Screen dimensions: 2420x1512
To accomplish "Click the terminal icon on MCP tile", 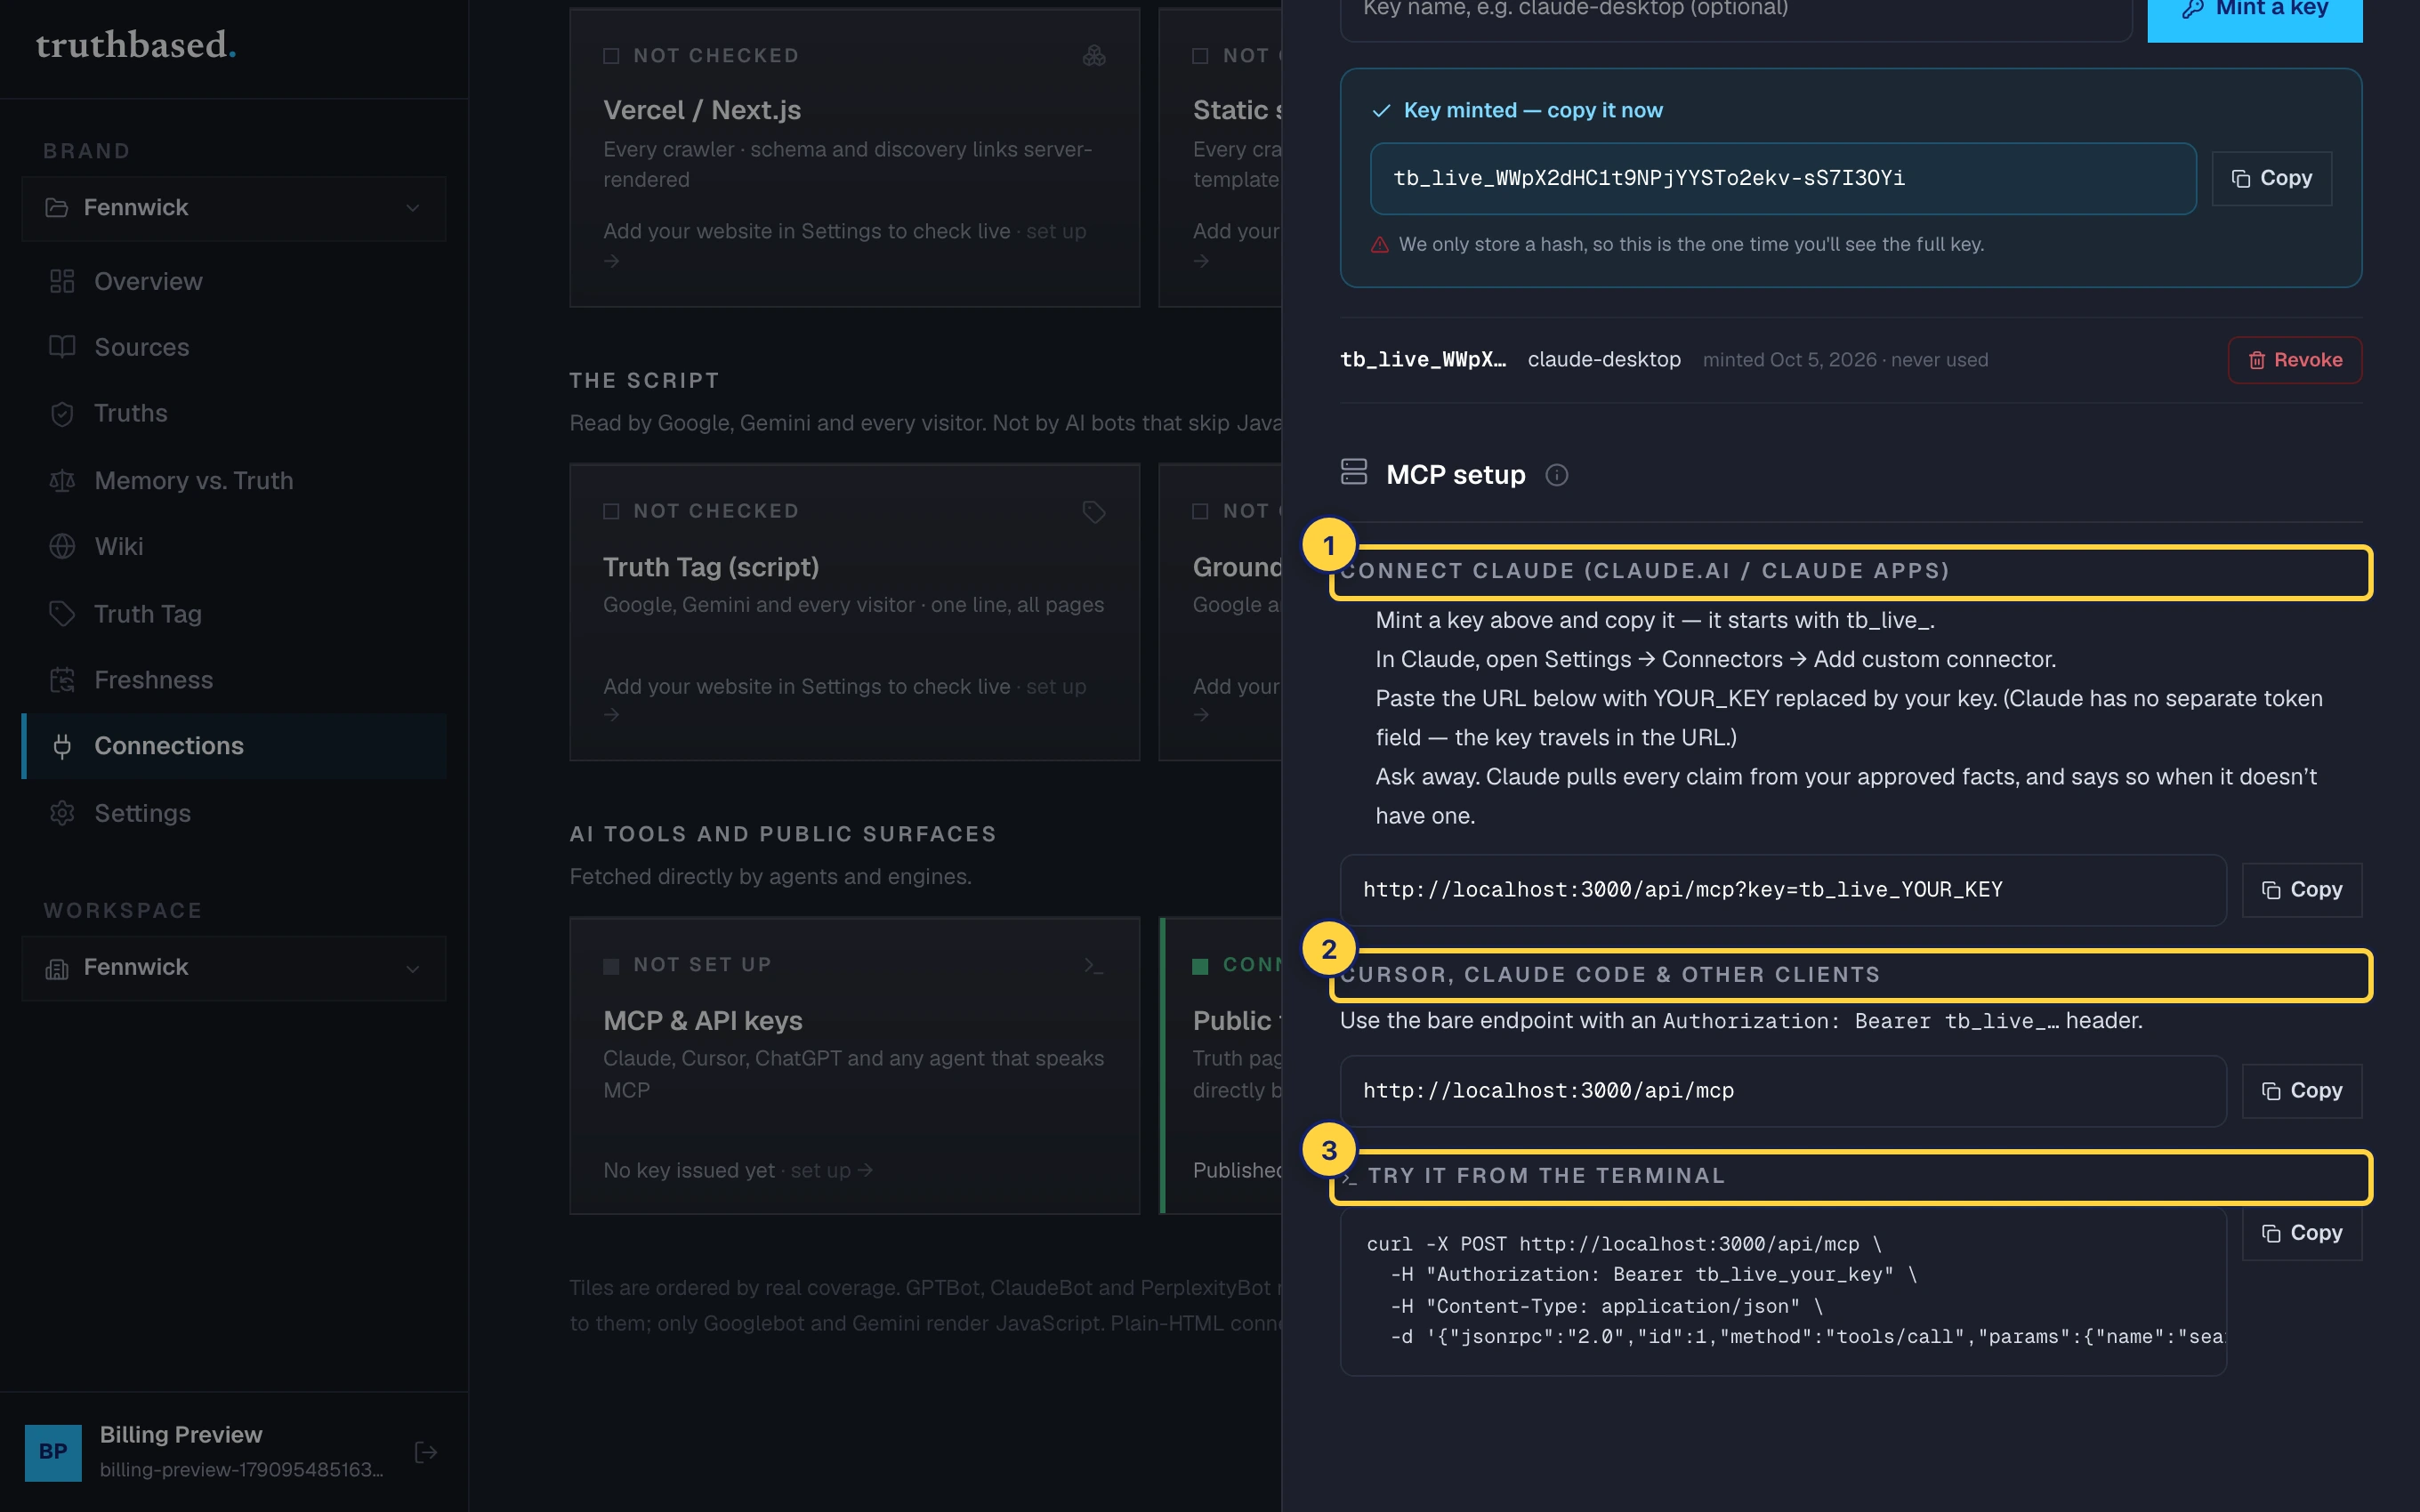I will coord(1094,966).
